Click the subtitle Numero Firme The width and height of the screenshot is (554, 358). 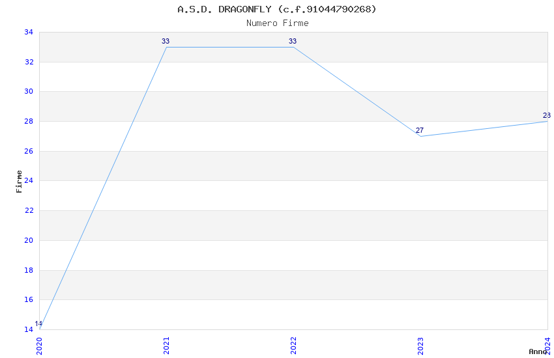tap(278, 23)
